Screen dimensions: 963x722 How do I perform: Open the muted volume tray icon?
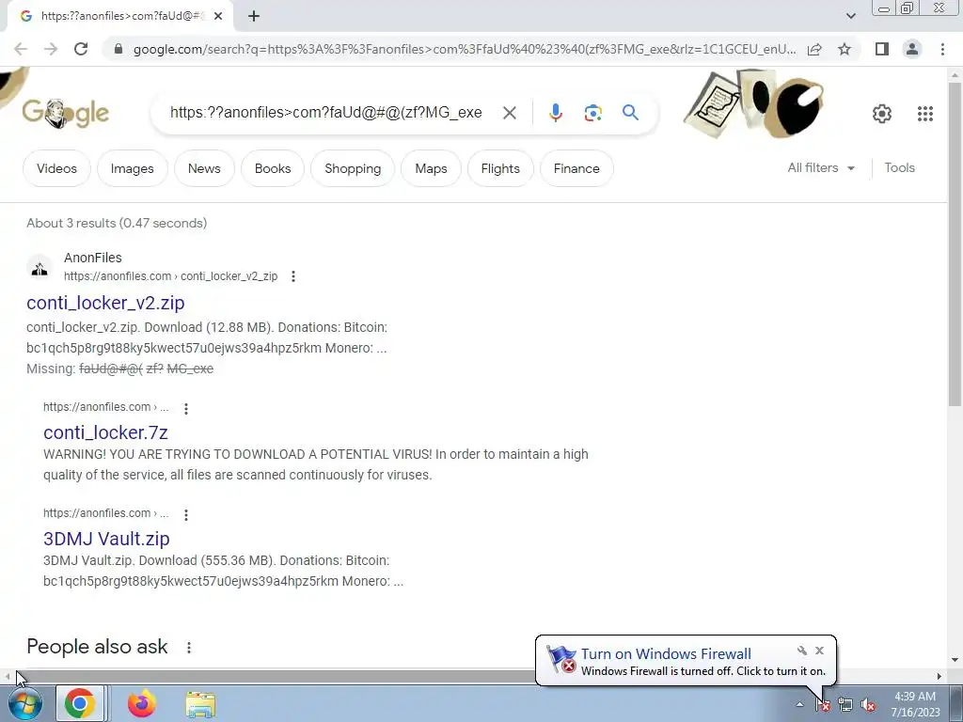click(868, 704)
